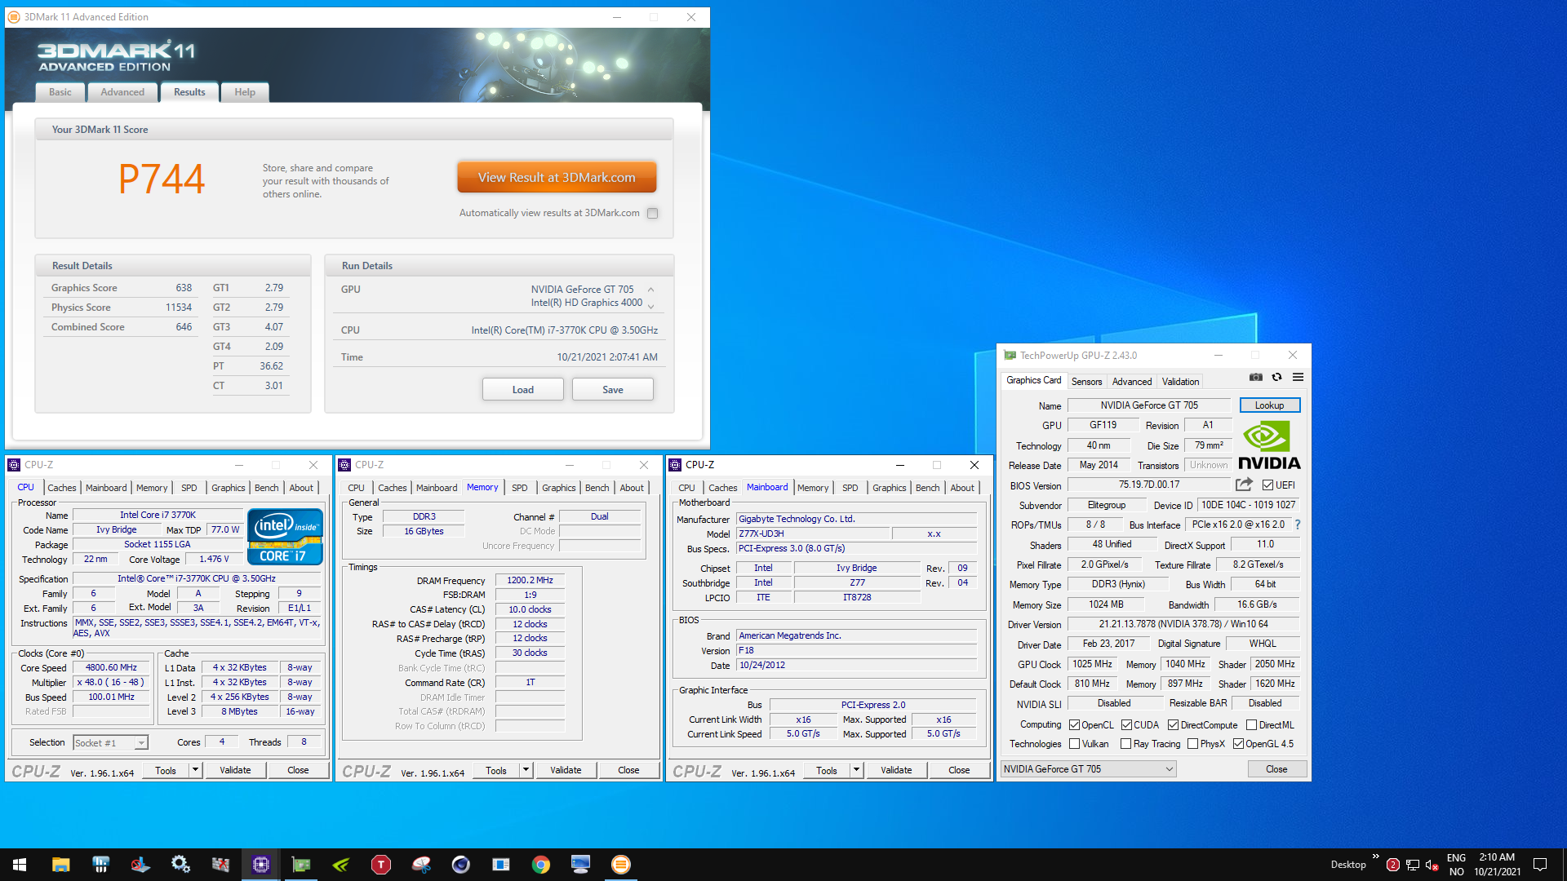
Task: Click the NVIDIA logo in GPU-Z
Action: (x=1269, y=445)
